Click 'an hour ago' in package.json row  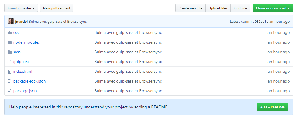tap(279, 91)
